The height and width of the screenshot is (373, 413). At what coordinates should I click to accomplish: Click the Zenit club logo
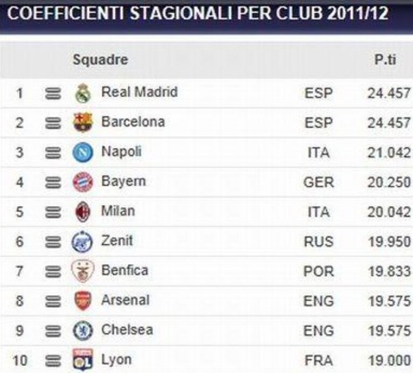[82, 241]
